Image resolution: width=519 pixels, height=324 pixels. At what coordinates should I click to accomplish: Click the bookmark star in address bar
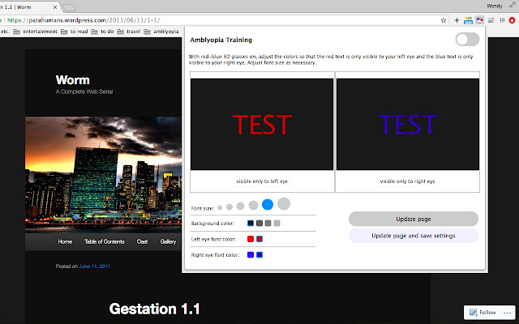[x=444, y=20]
